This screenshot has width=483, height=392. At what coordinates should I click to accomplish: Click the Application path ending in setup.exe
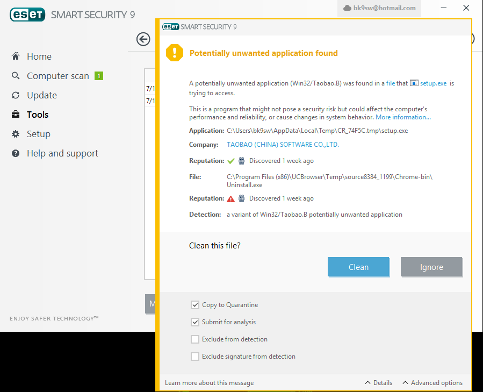[318, 131]
